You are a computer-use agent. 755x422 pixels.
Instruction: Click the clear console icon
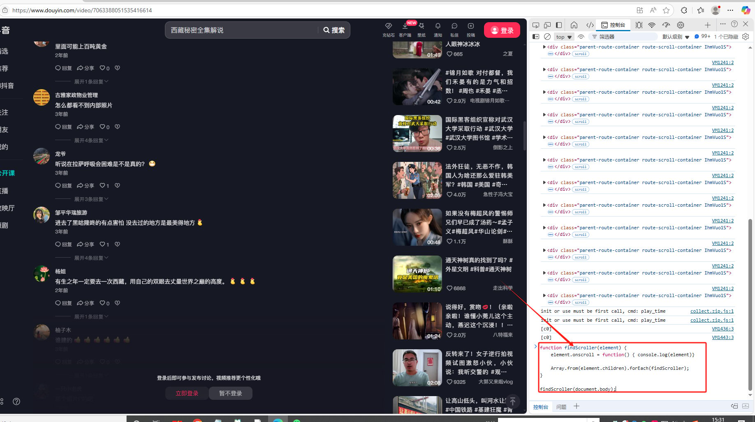tap(547, 37)
